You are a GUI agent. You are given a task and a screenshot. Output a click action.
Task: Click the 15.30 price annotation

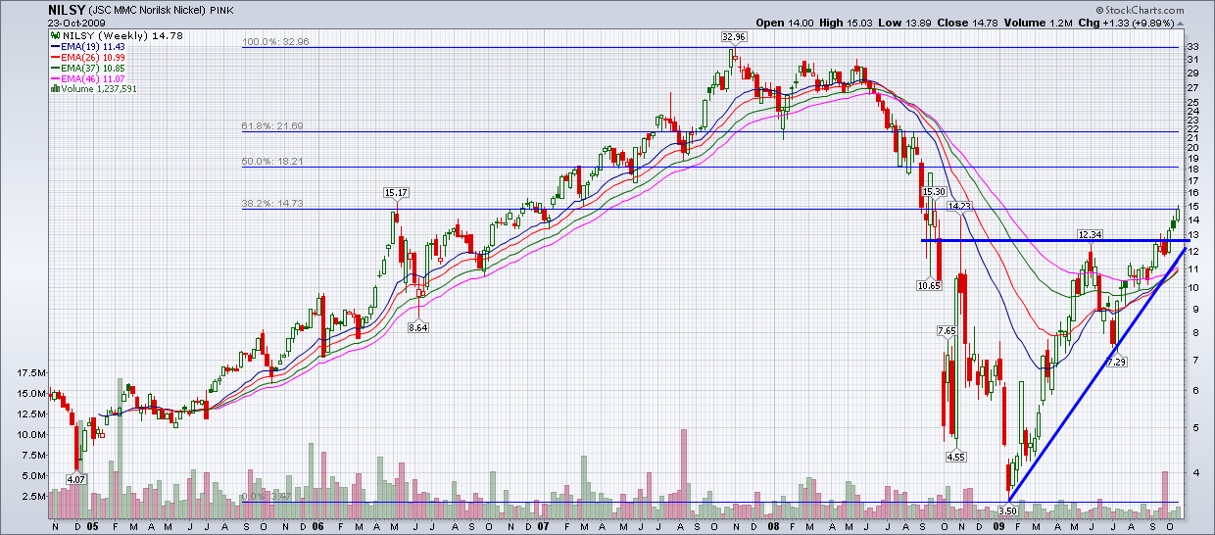point(935,192)
